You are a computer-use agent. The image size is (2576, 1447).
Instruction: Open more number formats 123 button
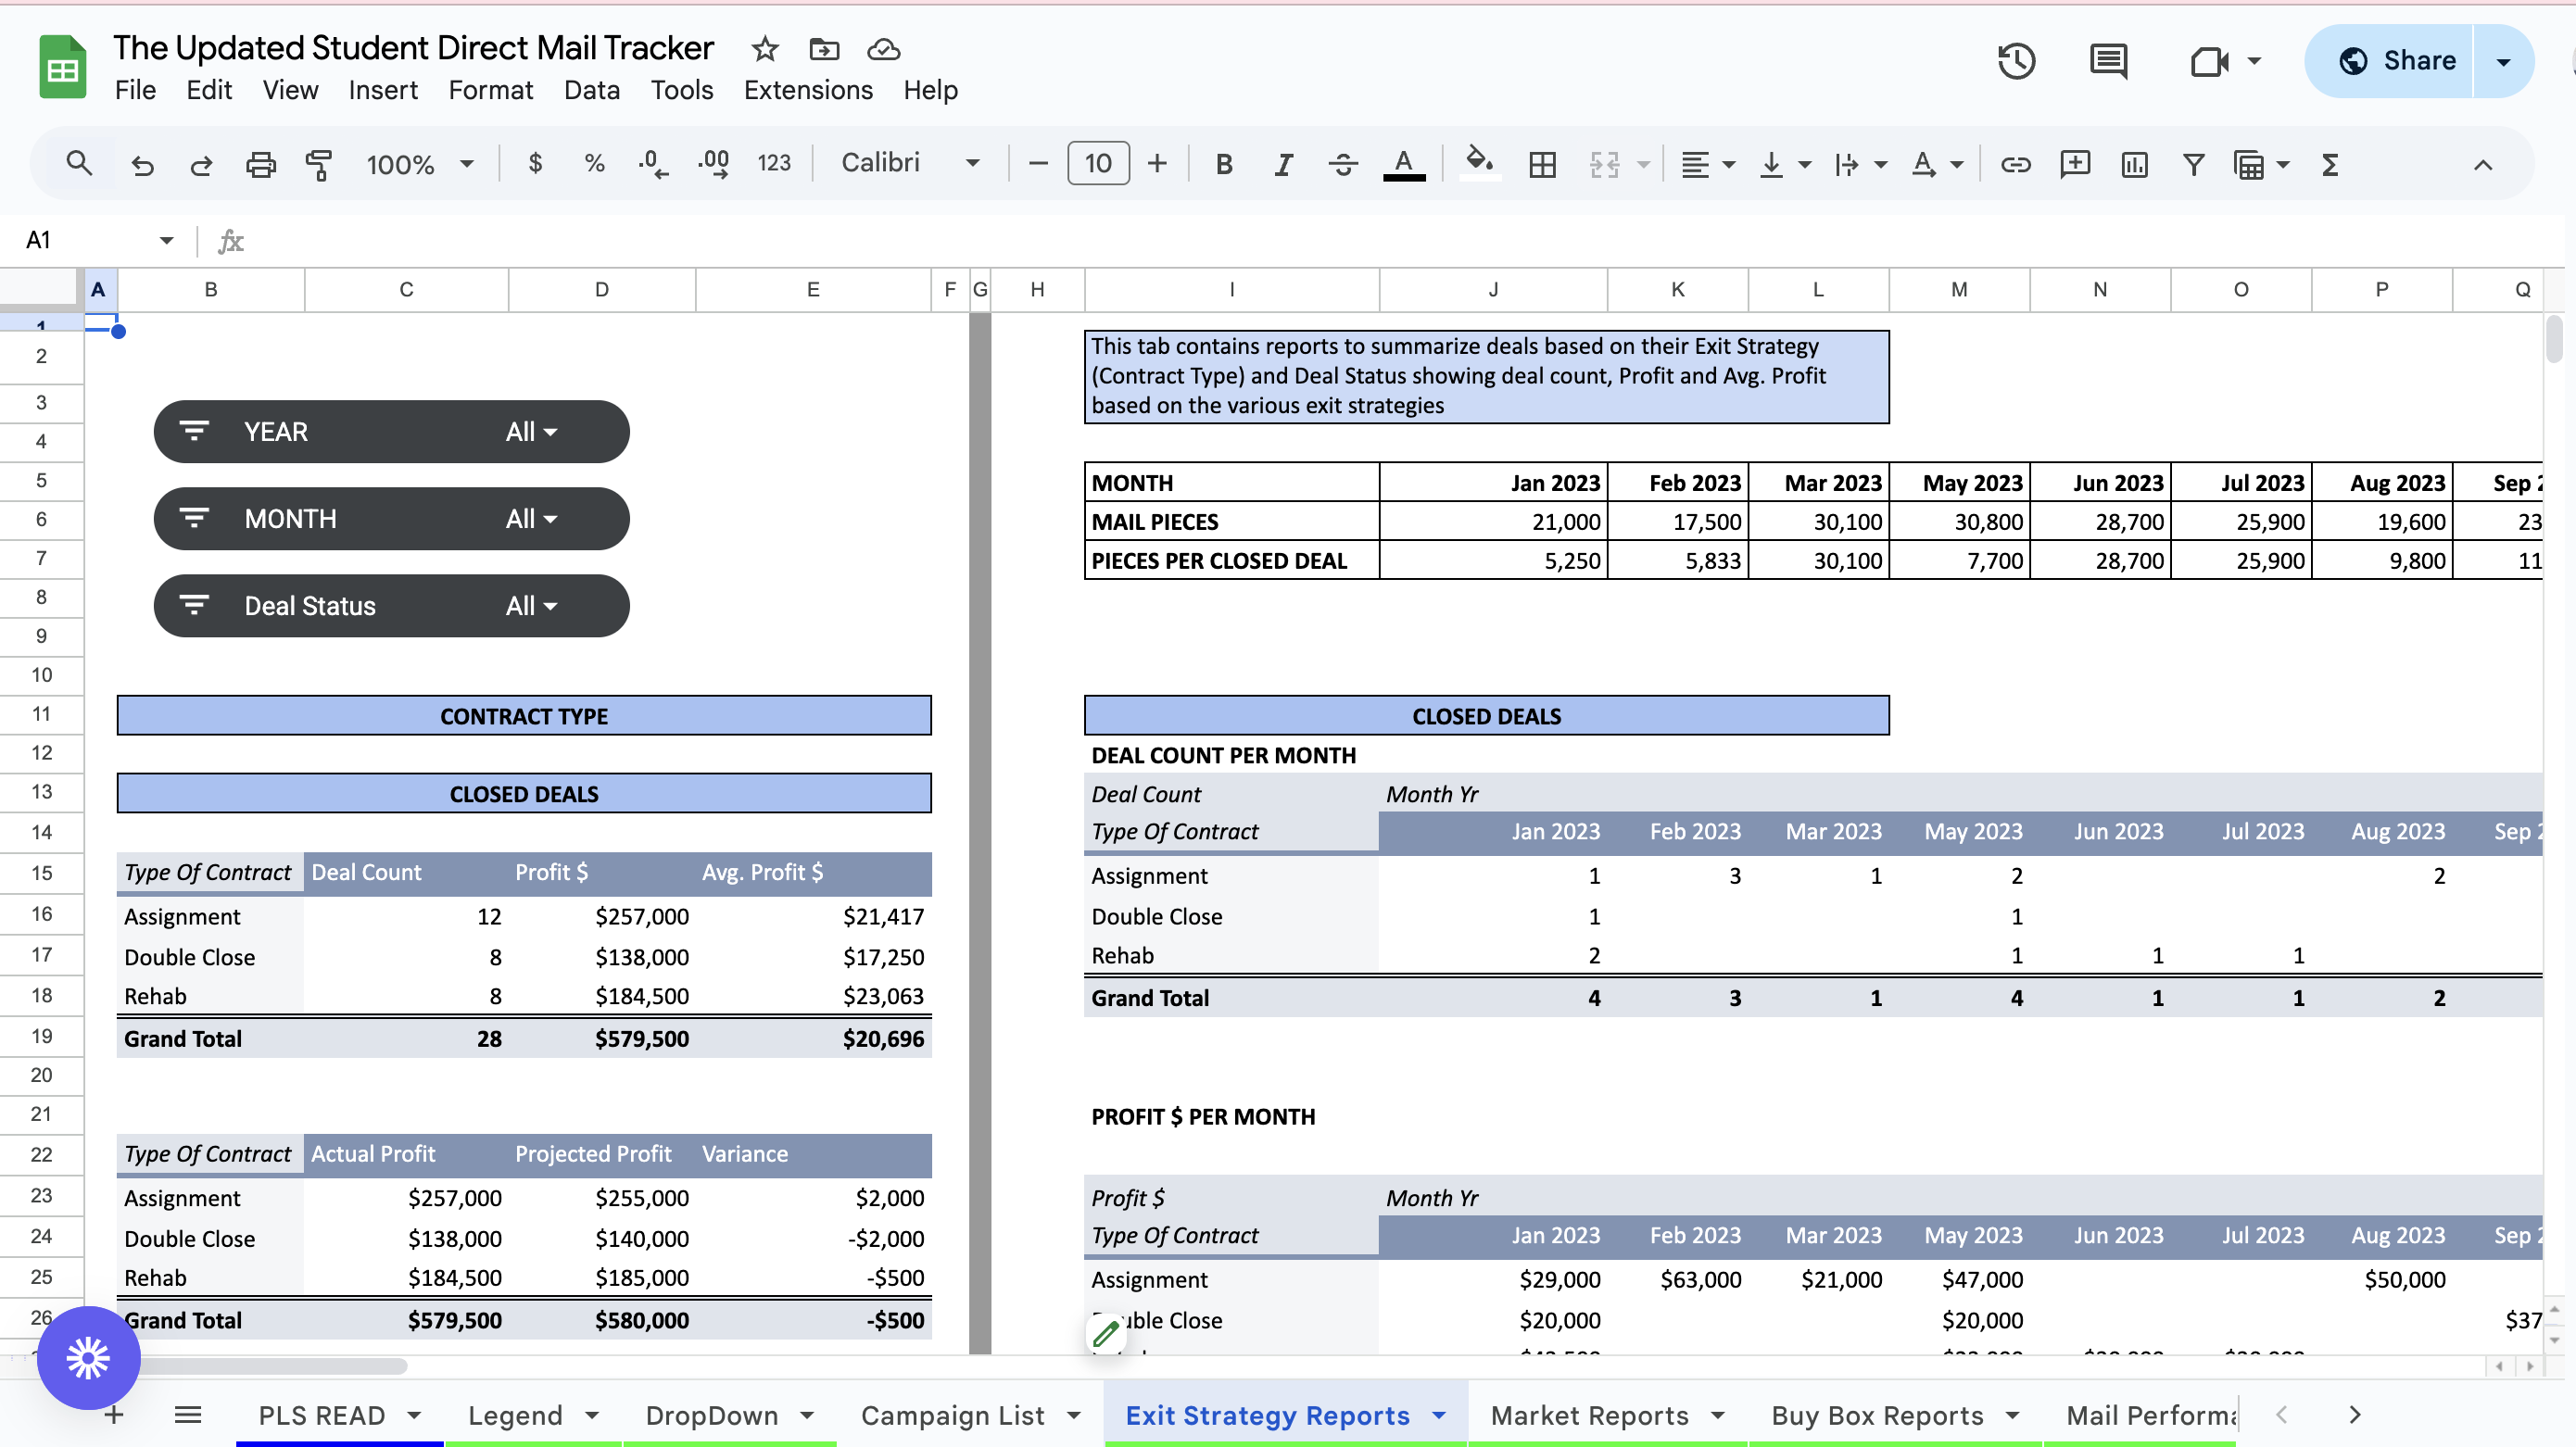(773, 163)
